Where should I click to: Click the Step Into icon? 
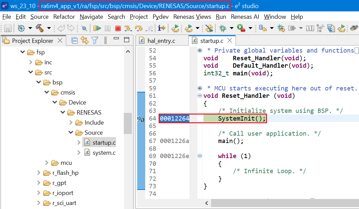(128, 28)
